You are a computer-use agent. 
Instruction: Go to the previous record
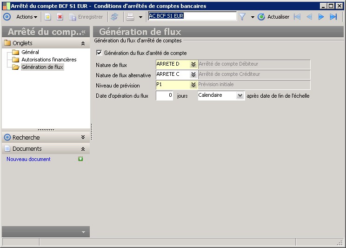coord(309,17)
